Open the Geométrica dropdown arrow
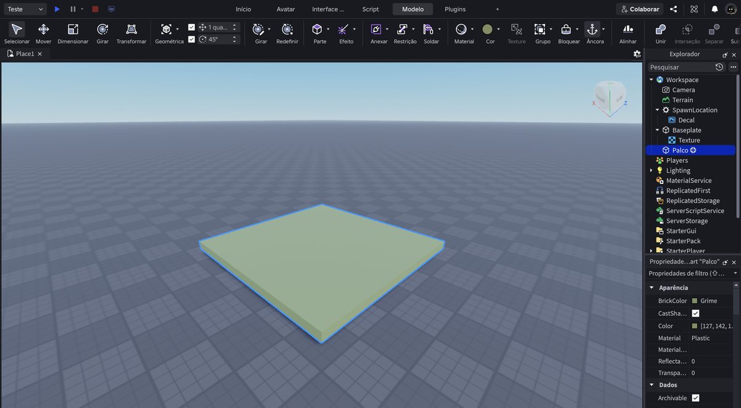Image resolution: width=741 pixels, height=408 pixels. pyautogui.click(x=177, y=29)
